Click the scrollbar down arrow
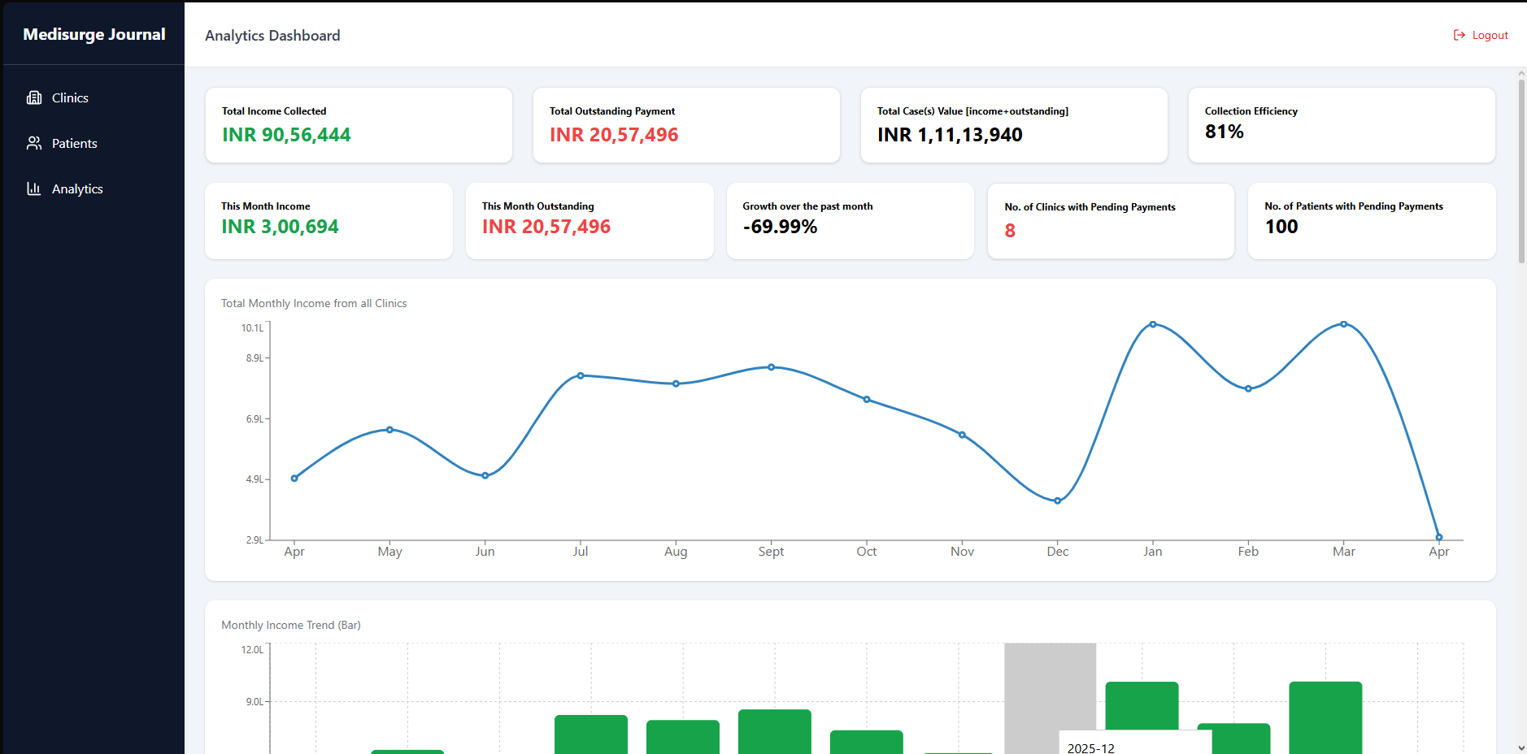Viewport: 1527px width, 754px height. click(x=1521, y=747)
